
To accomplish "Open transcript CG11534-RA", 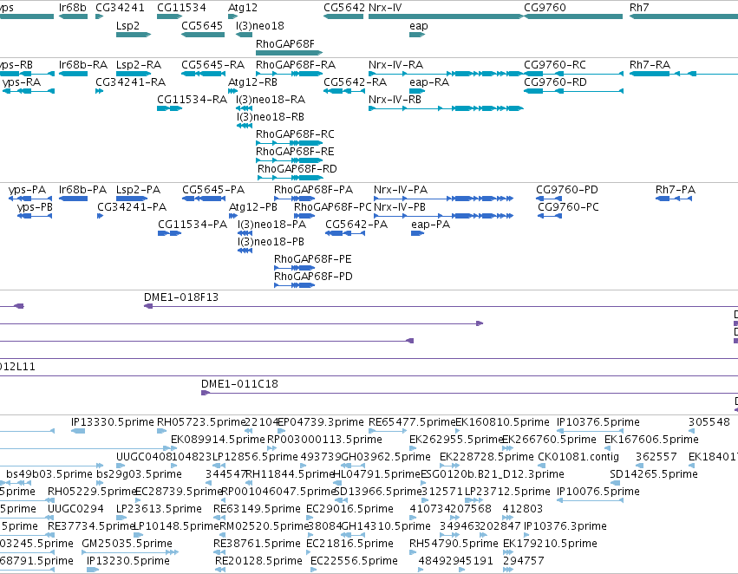I will point(192,100).
